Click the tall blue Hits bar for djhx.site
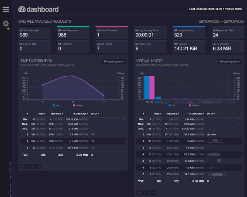This screenshot has height=197, width=247. pyautogui.click(x=146, y=88)
